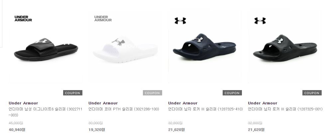Open the product title with code 1287325-001
This screenshot has height=134, width=326.
[x=285, y=109]
